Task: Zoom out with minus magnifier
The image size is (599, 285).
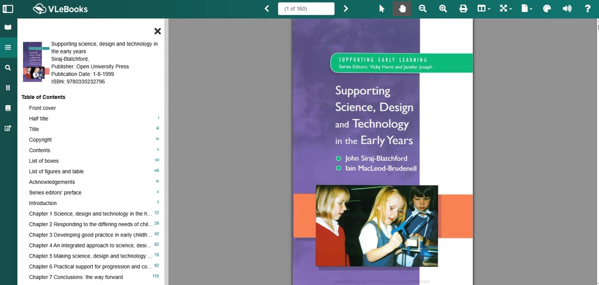Action: click(x=422, y=8)
